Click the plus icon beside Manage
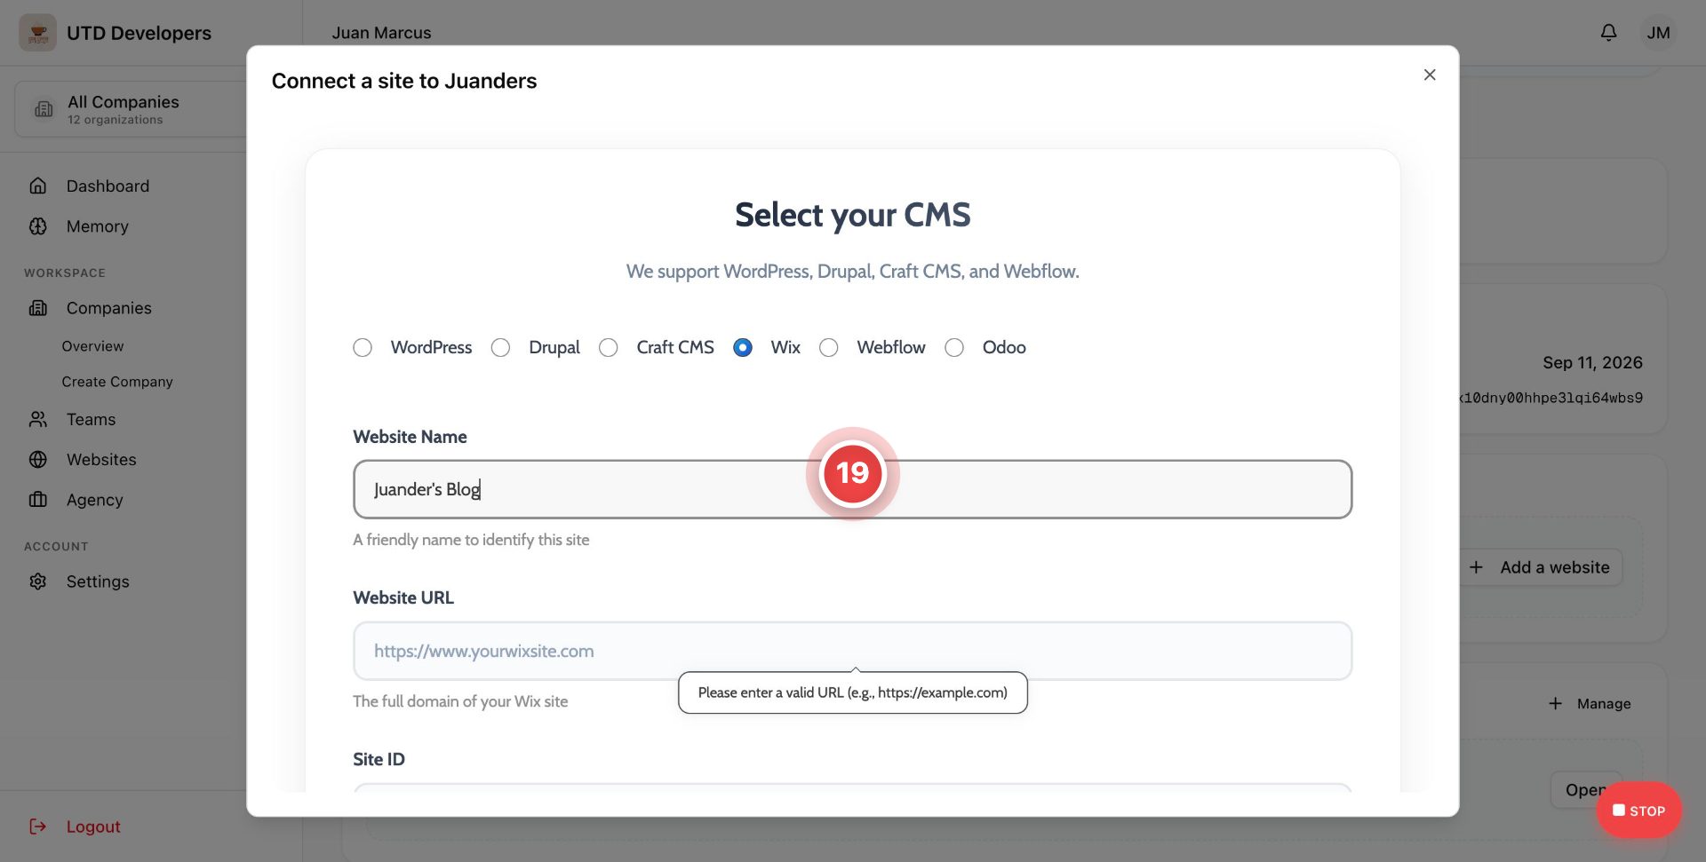This screenshot has height=862, width=1706. (x=1555, y=703)
